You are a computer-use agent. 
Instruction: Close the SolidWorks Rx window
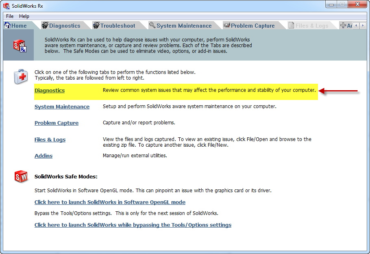pyautogui.click(x=357, y=4)
